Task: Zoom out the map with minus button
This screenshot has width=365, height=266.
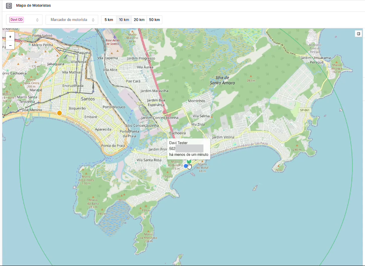Action: coord(10,45)
